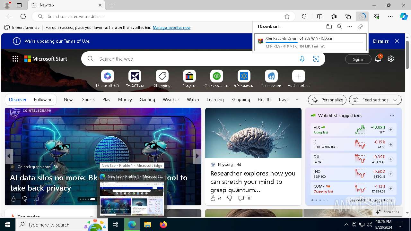
Task: Click the Serum rar download progress bar
Action: (x=314, y=42)
